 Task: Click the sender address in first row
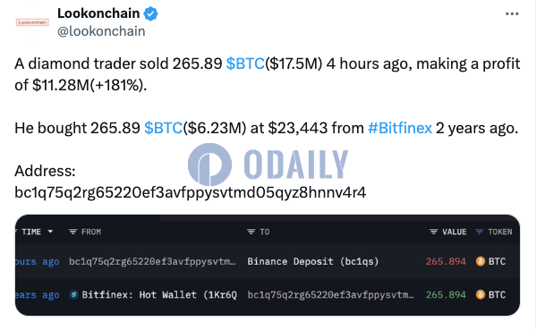coord(152,262)
